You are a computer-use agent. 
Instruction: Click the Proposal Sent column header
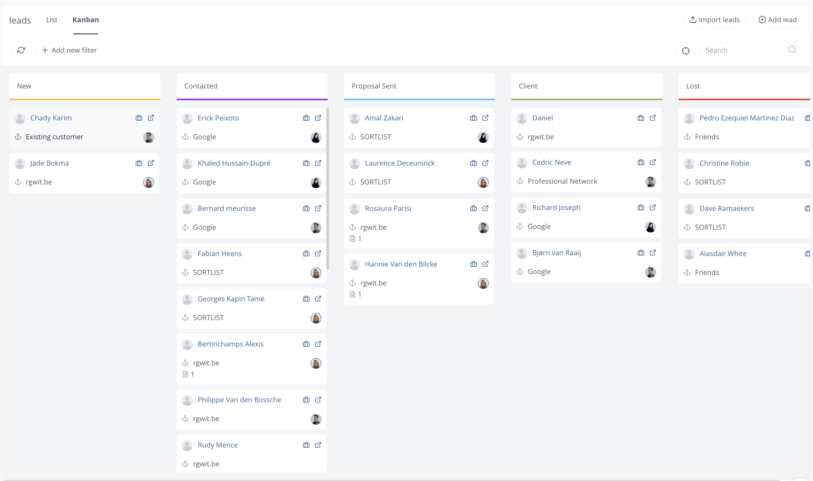pyautogui.click(x=420, y=86)
